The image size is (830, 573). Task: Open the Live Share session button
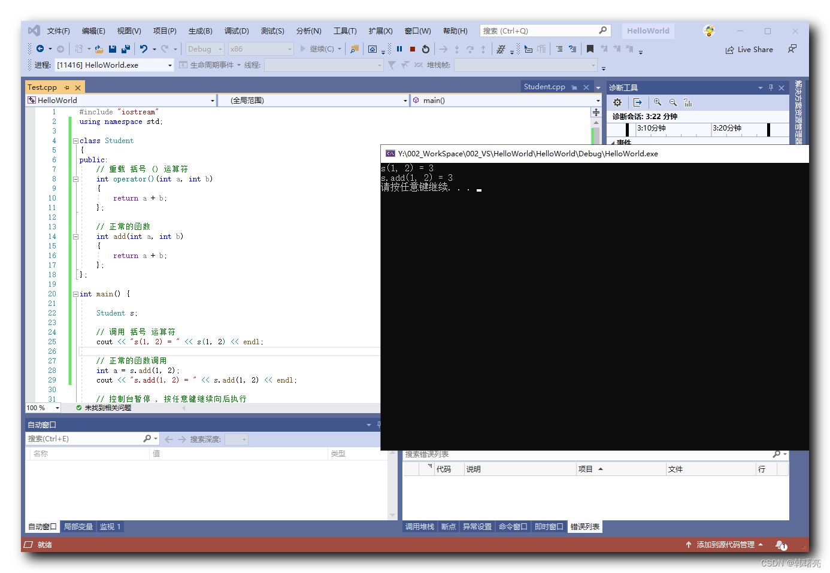(749, 50)
